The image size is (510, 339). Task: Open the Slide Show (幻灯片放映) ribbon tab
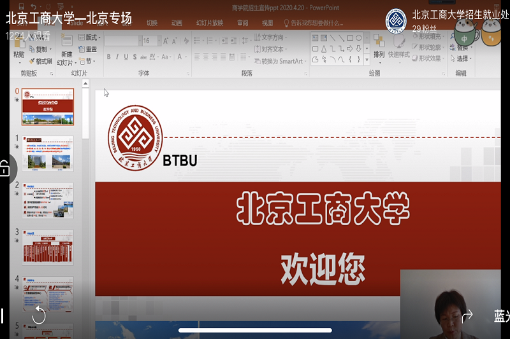pos(209,23)
